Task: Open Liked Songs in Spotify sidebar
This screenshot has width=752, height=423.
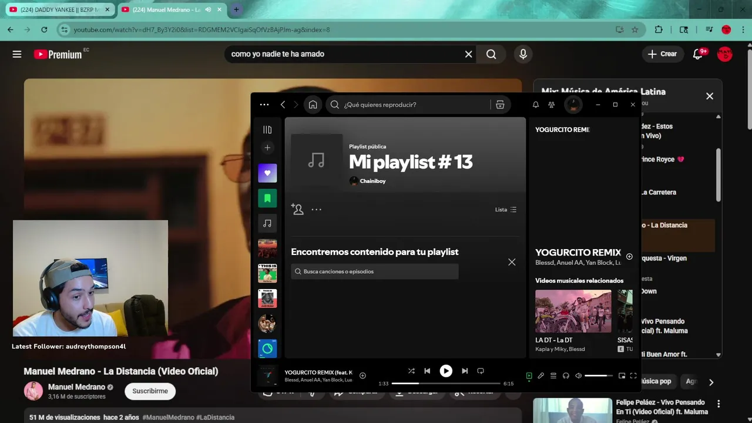Action: pos(267,173)
